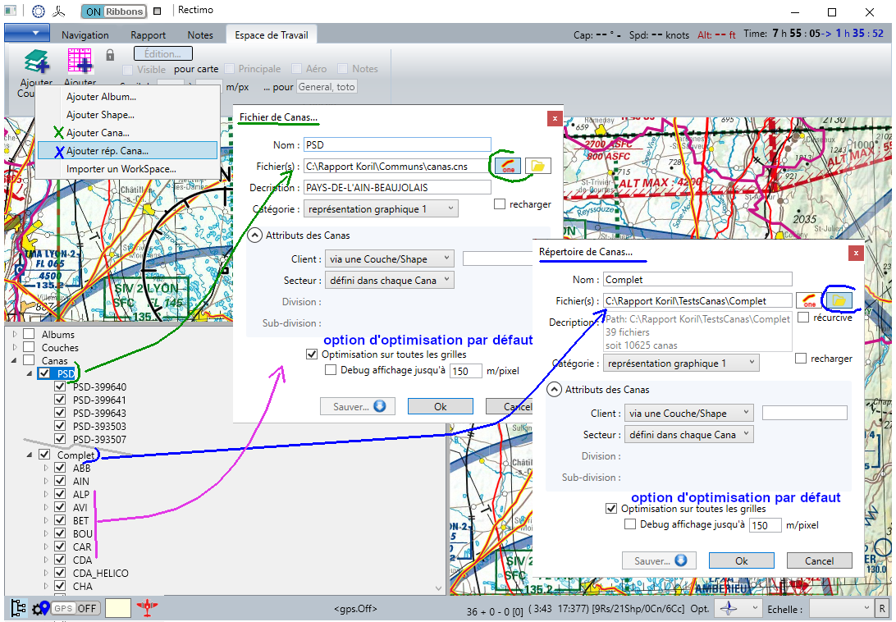This screenshot has width=896, height=622.
Task: Click the padlock icon in the ribbon
Action: click(x=110, y=55)
